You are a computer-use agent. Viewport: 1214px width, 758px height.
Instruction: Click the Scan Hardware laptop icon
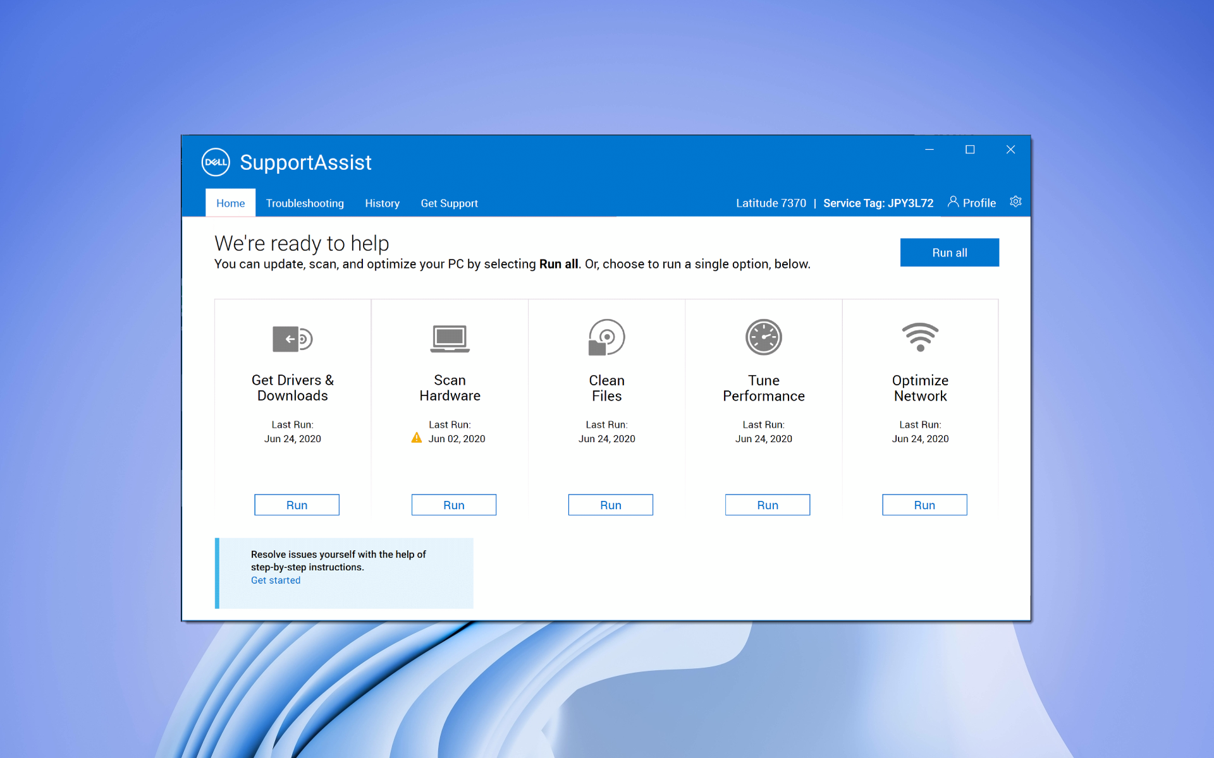tap(450, 339)
